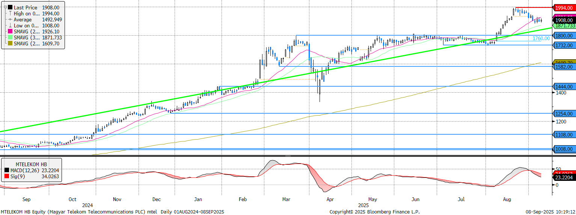Click the black 23.2204 MACD axis tag
Viewport: 576px width, 215px height.
coord(565,178)
